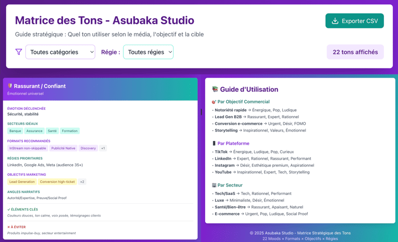
Task: Click the Émotionnel universel subtitle
Action: (x=25, y=93)
